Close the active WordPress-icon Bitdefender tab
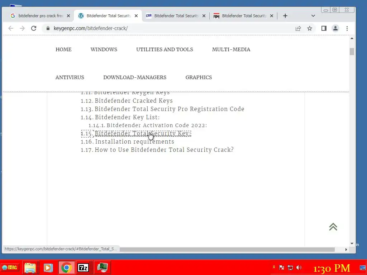The width and height of the screenshot is (367, 275). 136,16
